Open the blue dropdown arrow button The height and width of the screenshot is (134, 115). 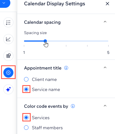pos(4,3)
